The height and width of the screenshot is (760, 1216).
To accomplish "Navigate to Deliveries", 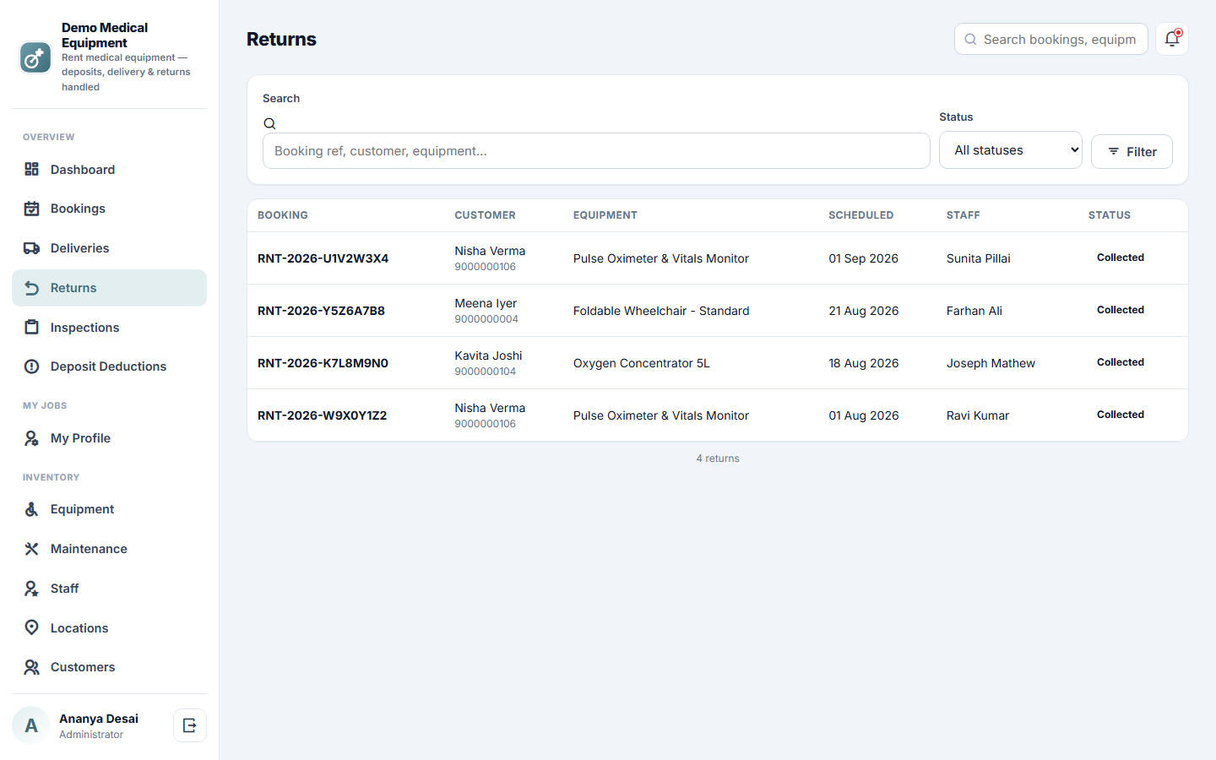I will coord(110,248).
